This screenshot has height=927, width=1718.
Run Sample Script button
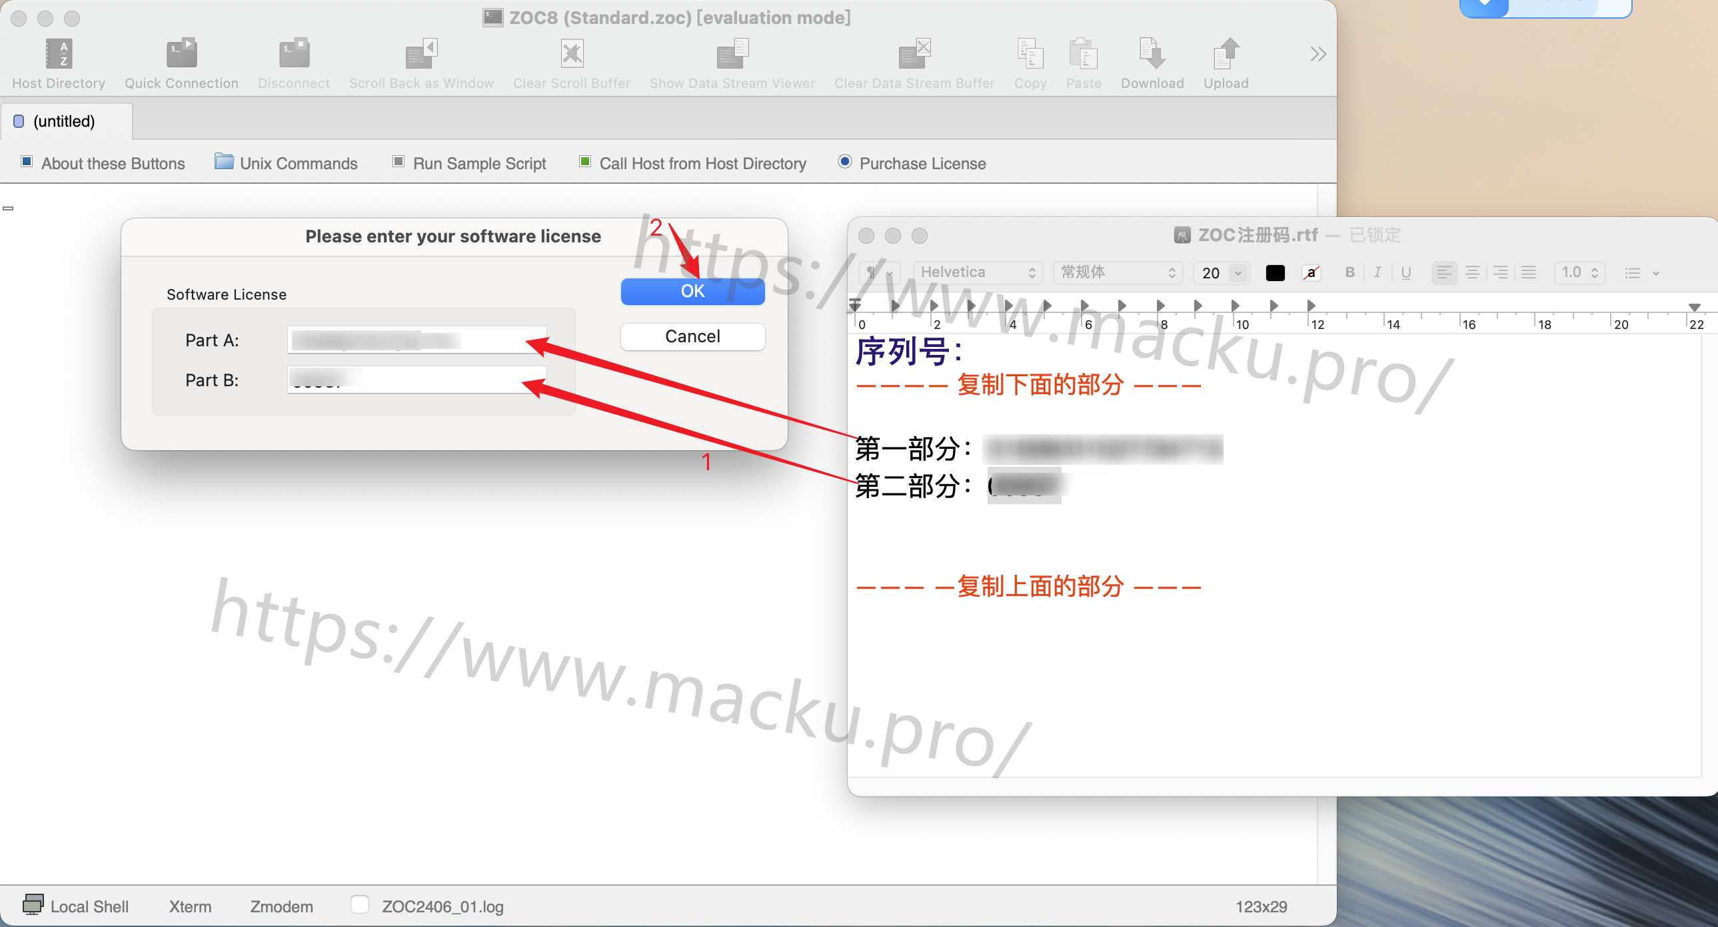(469, 163)
